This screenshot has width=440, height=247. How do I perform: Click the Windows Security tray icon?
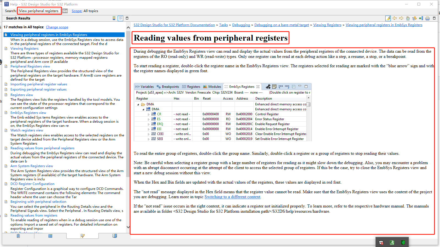(381, 242)
